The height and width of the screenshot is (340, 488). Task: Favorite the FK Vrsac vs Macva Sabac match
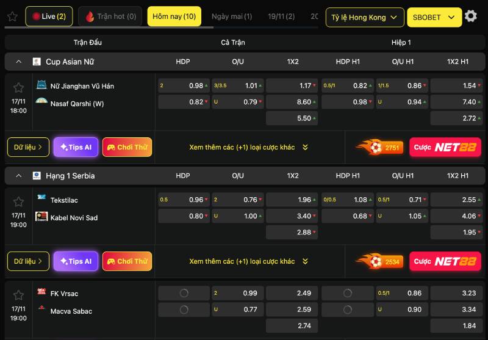pyautogui.click(x=18, y=295)
